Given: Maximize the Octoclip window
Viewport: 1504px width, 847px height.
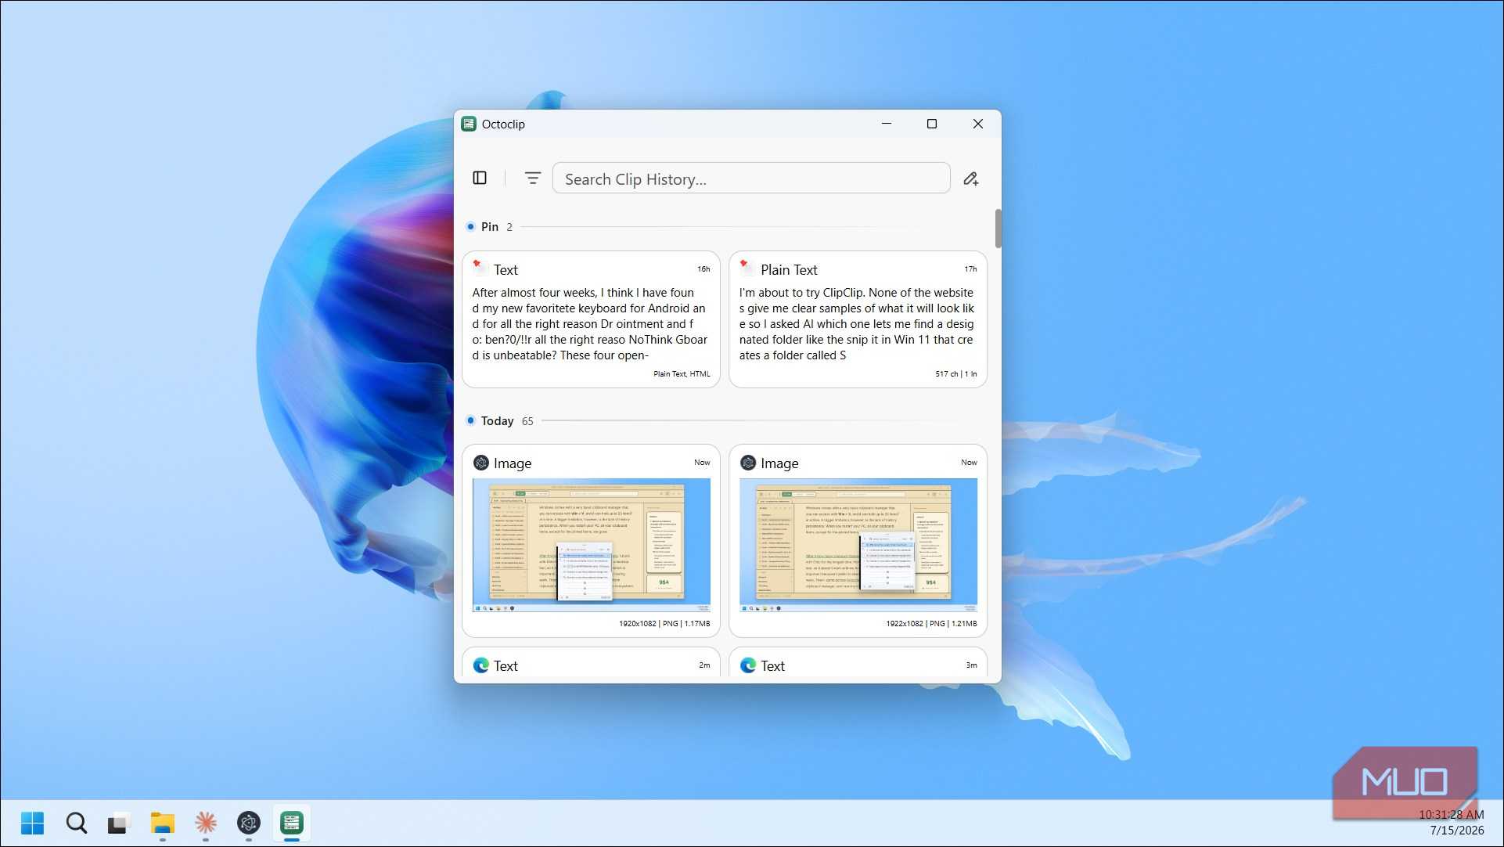Looking at the screenshot, I should pos(931,124).
